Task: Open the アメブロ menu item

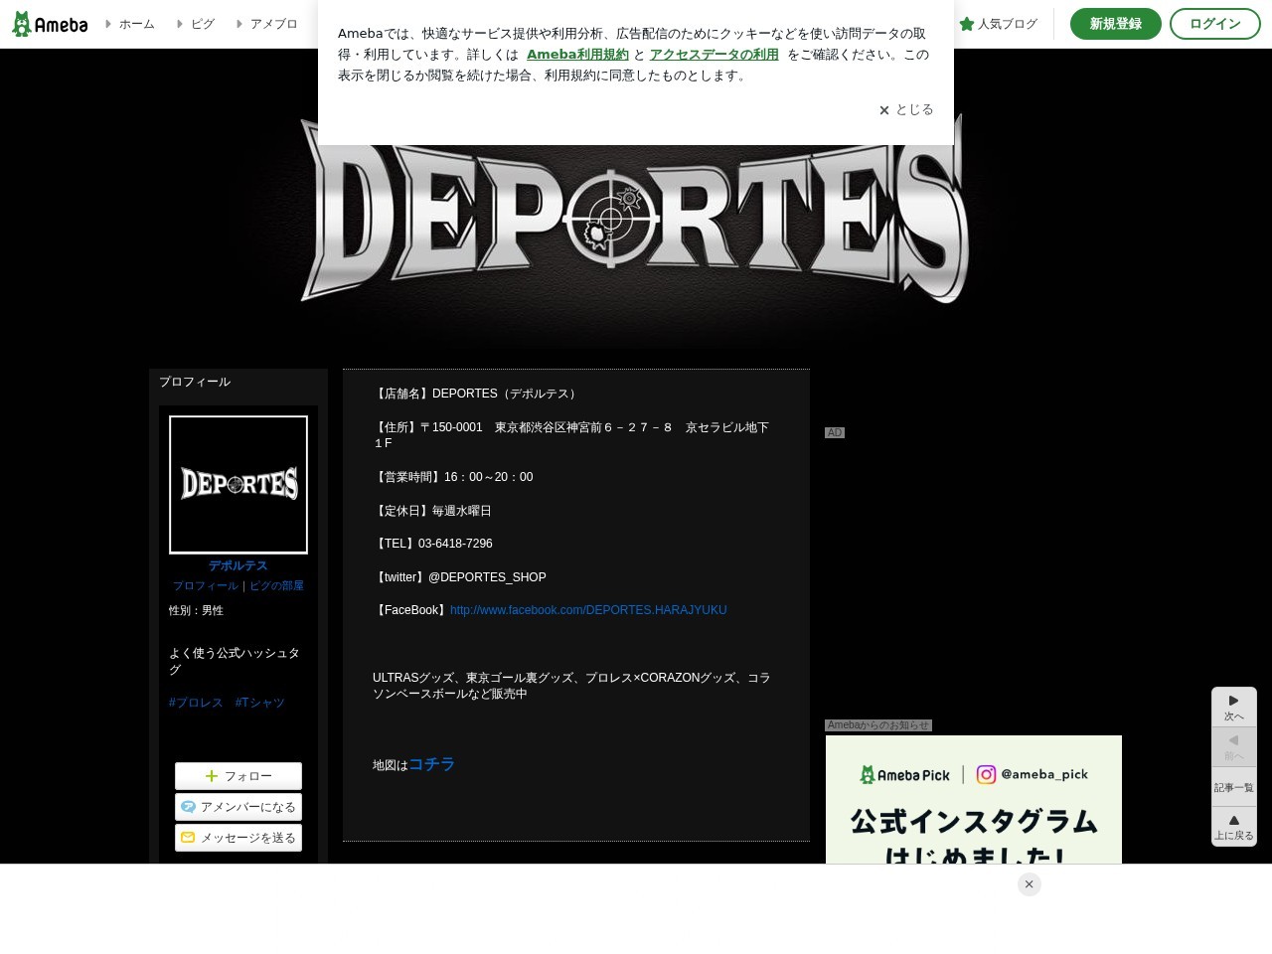Action: point(273,24)
